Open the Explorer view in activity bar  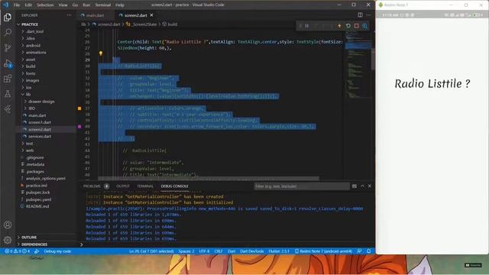[8, 17]
